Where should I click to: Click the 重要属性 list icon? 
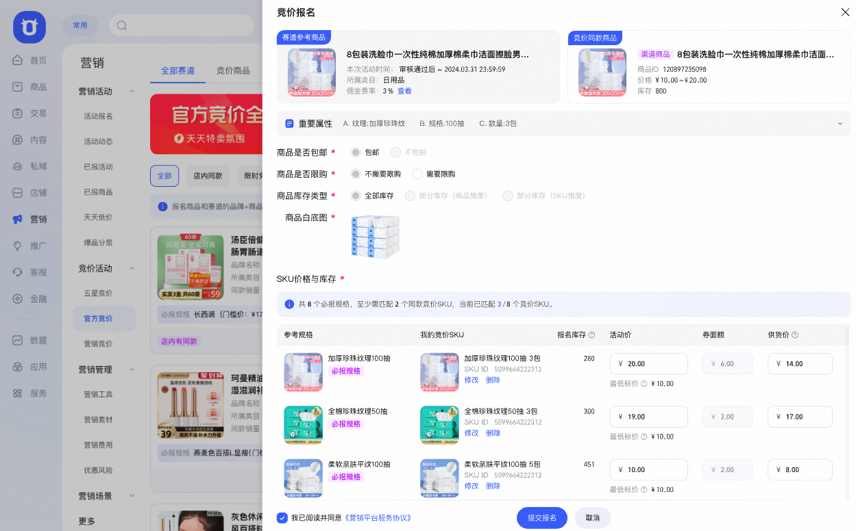[x=289, y=124]
